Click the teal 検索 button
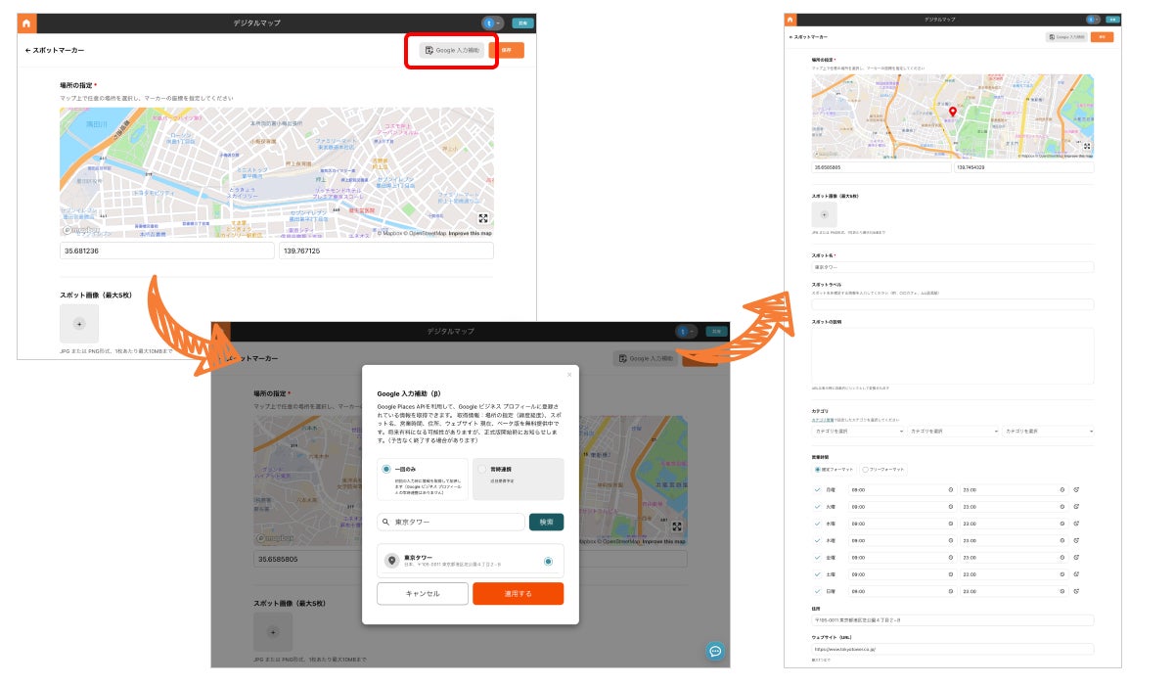1174x685 pixels. tap(546, 522)
